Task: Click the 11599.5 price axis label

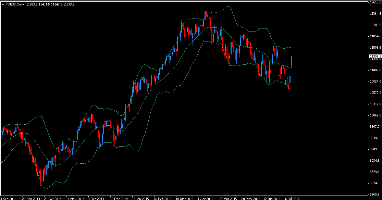Action: tap(375, 48)
